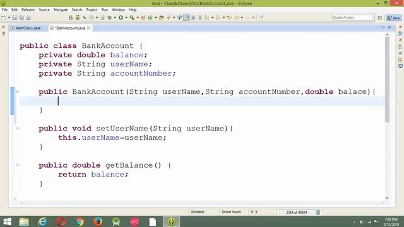The width and height of the screenshot is (404, 227).
Task: Click the yellow Back navigation arrow
Action: tap(237, 18)
